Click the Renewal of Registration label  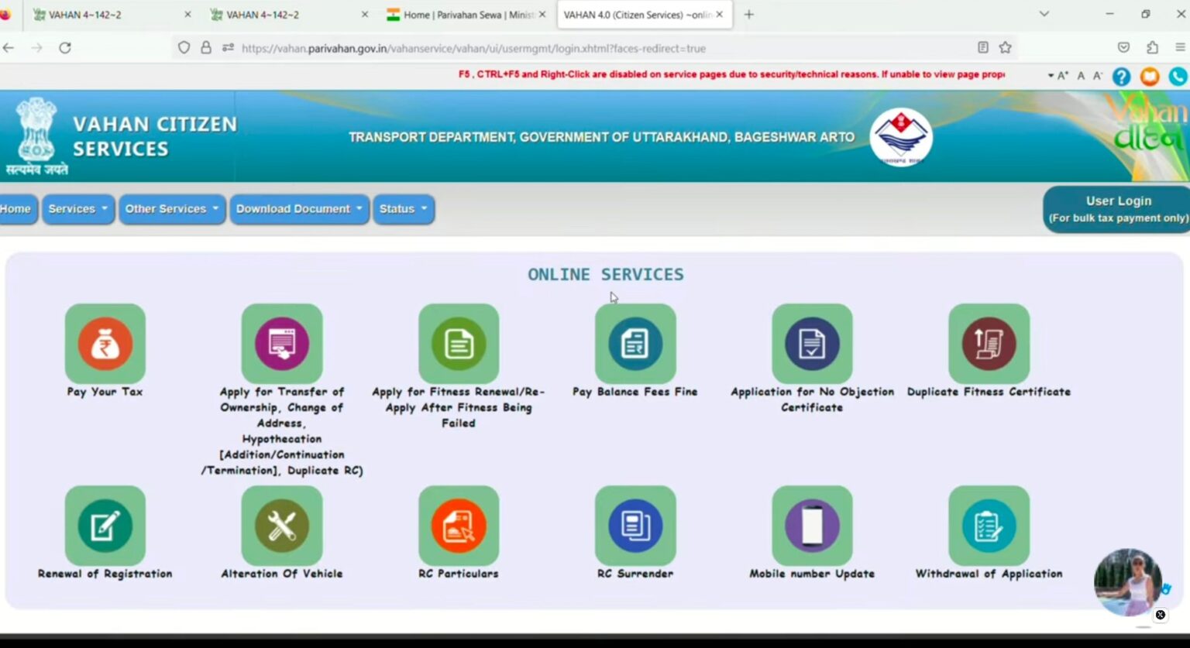point(105,574)
